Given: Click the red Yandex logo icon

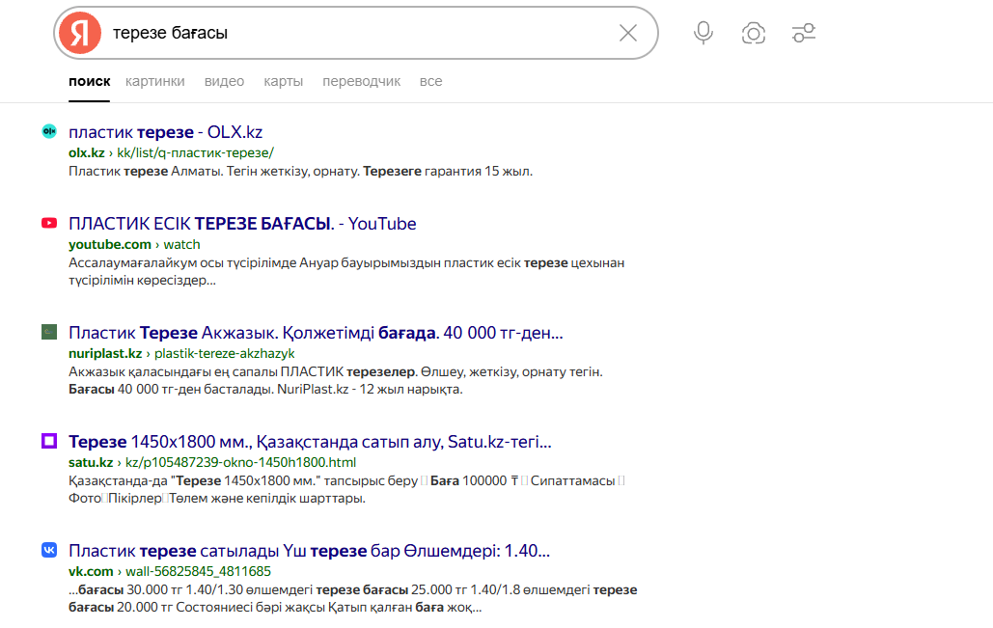Looking at the screenshot, I should tap(80, 33).
